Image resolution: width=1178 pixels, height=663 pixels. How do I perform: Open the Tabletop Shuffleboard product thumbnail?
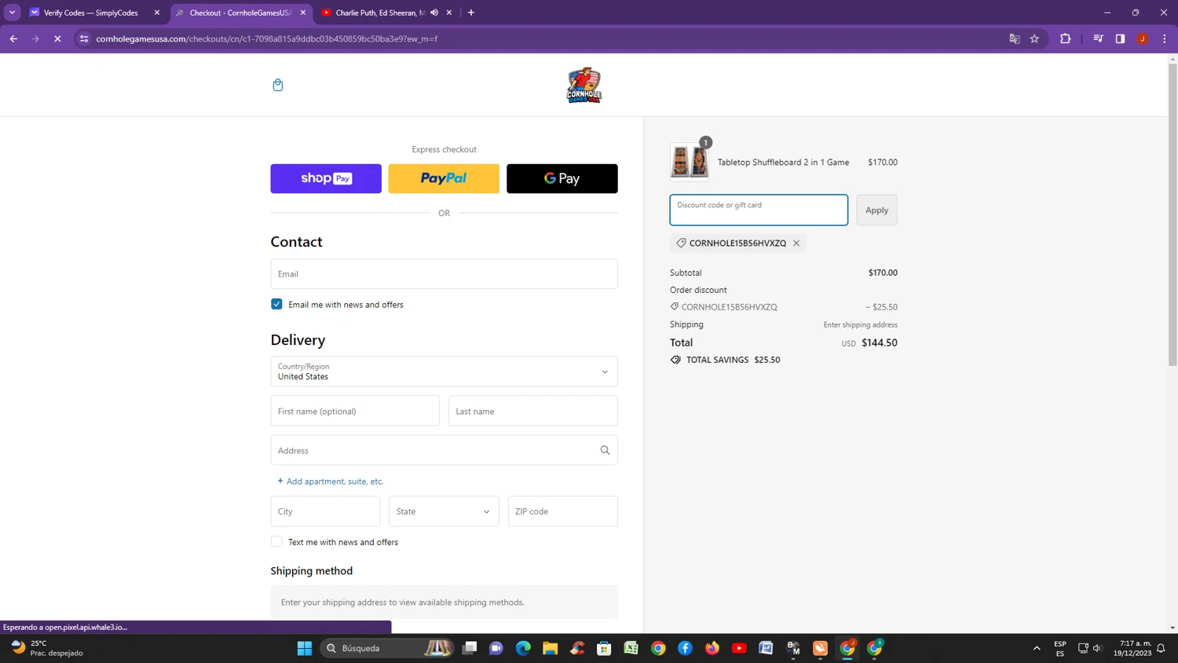690,162
